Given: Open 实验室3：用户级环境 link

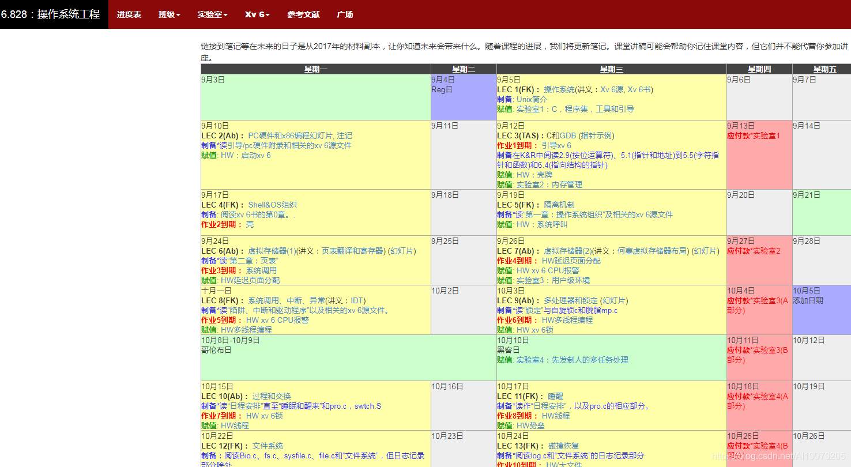Looking at the screenshot, I should 553,280.
